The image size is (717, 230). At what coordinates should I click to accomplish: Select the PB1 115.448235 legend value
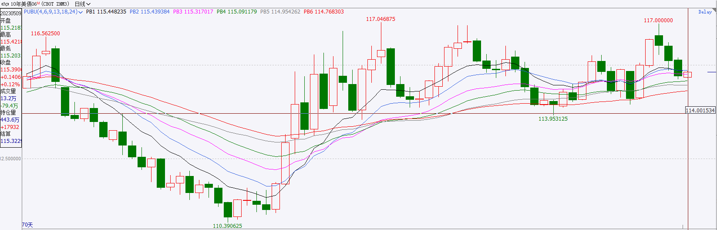[x=106, y=12]
